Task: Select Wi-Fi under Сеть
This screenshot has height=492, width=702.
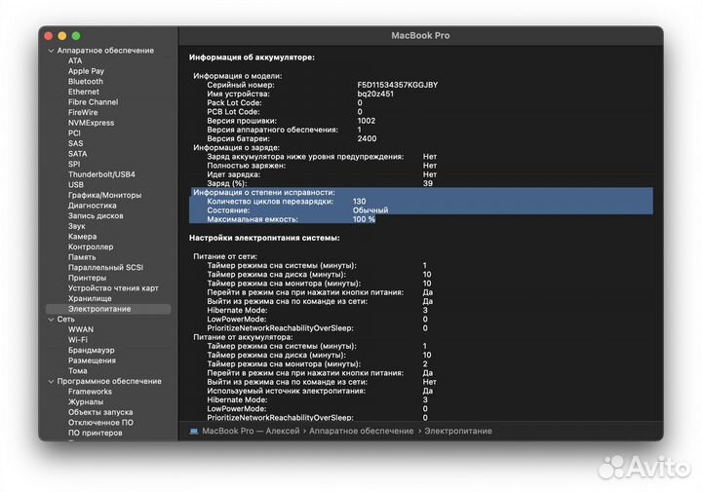Action: (x=79, y=339)
